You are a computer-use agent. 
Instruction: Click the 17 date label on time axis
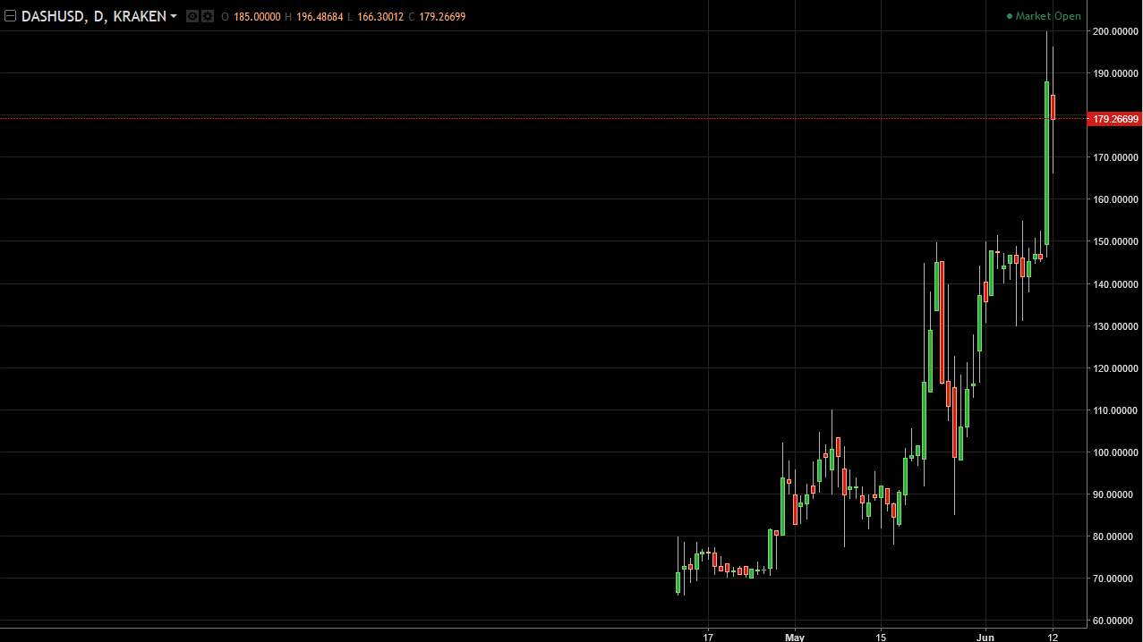[708, 638]
